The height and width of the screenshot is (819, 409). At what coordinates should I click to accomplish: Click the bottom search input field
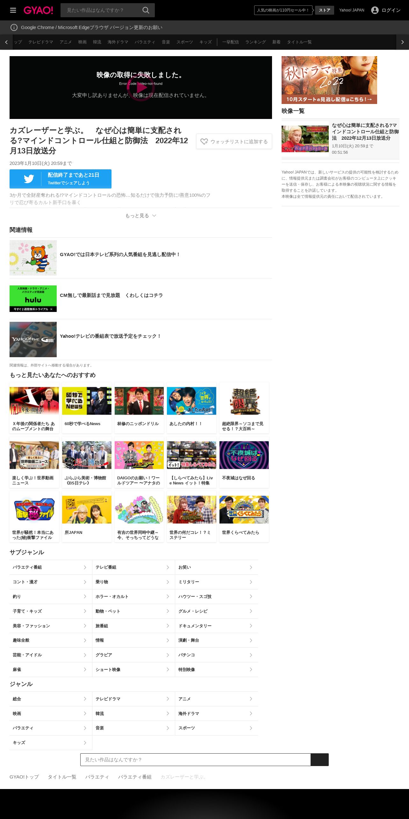point(196,760)
